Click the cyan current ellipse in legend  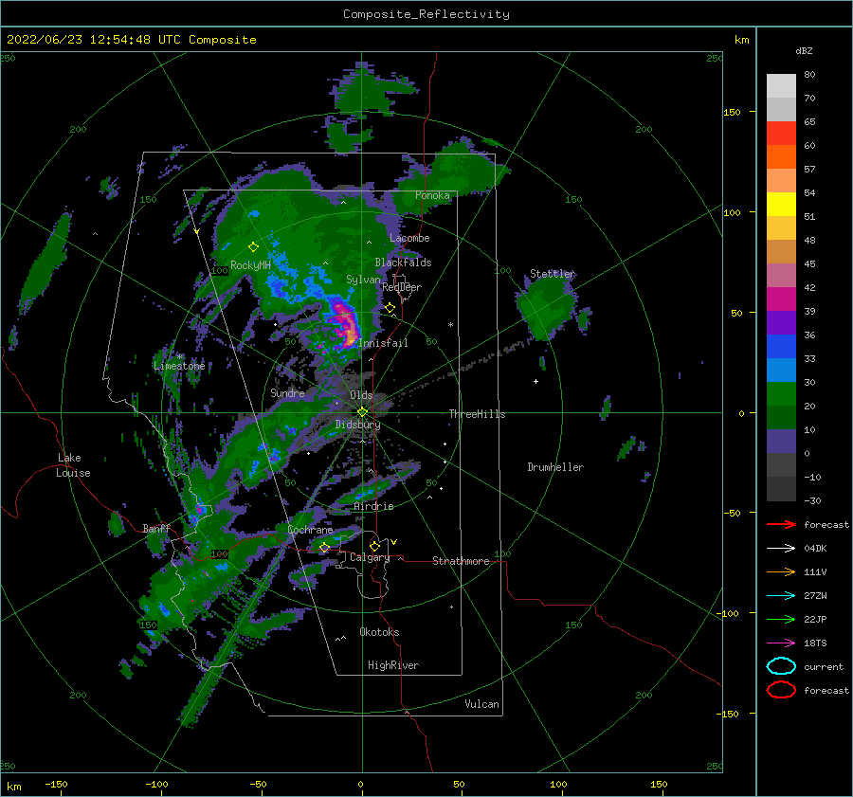(781, 666)
